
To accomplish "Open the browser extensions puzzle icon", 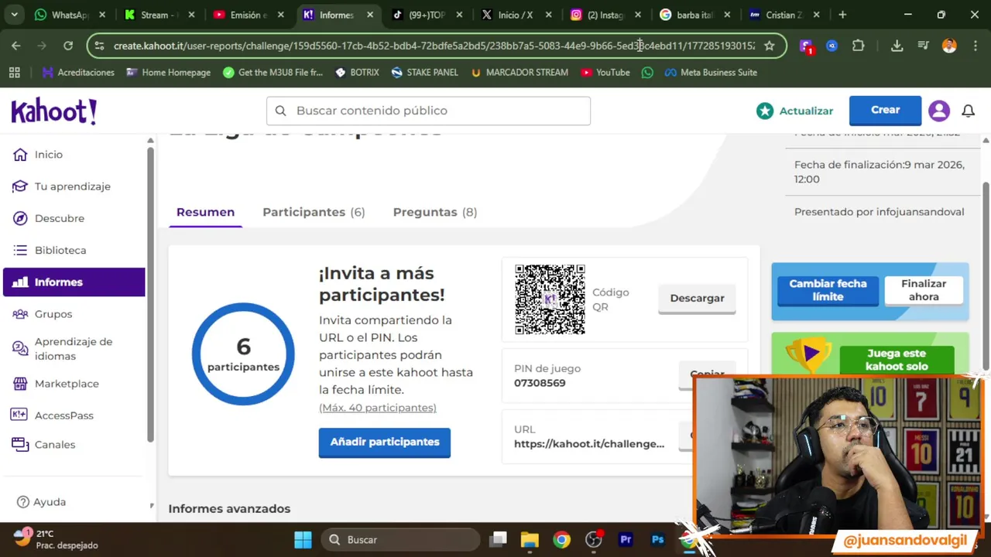I will point(858,46).
